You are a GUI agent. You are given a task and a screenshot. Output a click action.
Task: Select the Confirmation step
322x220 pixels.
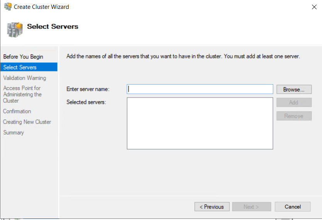click(17, 111)
